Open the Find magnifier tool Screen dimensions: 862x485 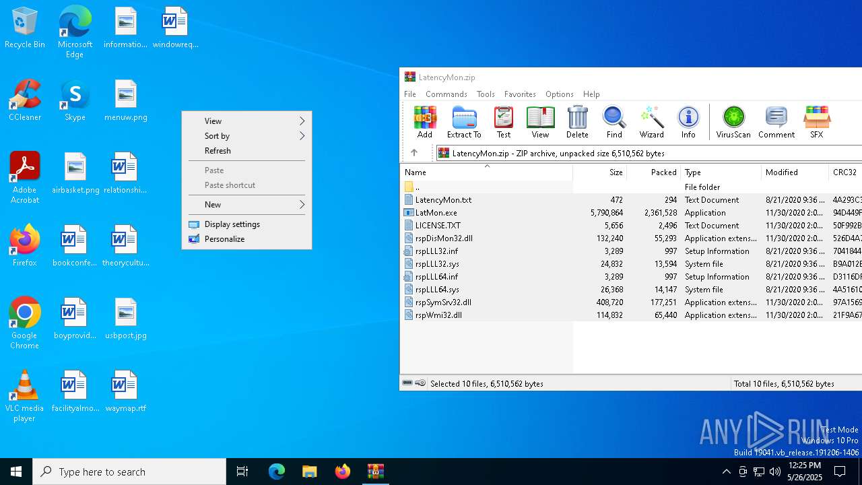tap(614, 122)
